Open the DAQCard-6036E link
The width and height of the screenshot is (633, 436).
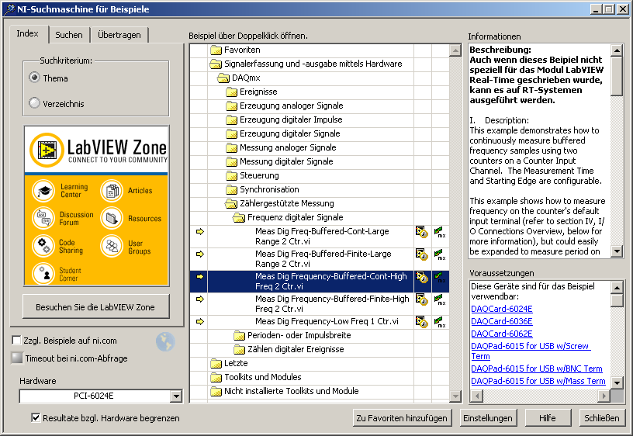coord(502,321)
